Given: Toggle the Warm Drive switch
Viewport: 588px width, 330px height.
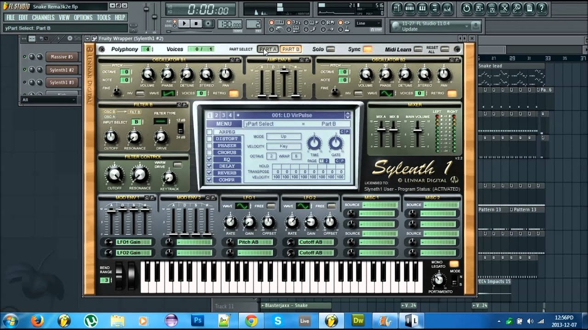Looking at the screenshot, I should coord(177,165).
